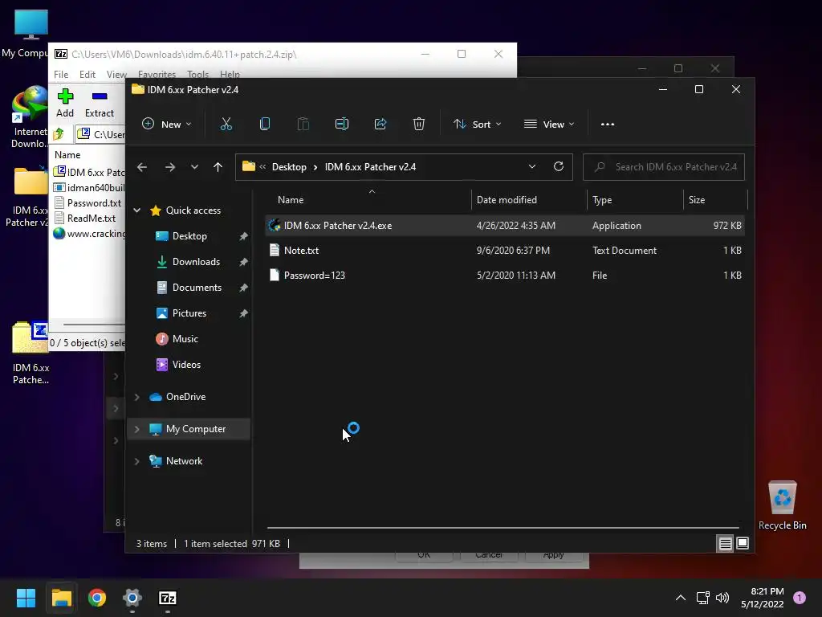
Task: Open the File menu in 7-Zip
Action: 61,74
